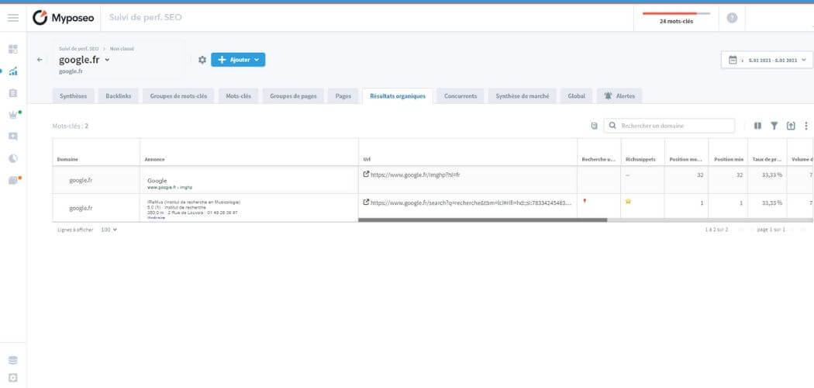Open the database stack icon in sidebar

tap(13, 360)
